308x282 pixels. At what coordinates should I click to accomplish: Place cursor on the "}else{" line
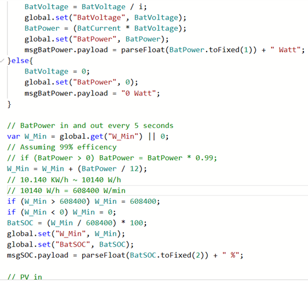pyautogui.click(x=20, y=61)
